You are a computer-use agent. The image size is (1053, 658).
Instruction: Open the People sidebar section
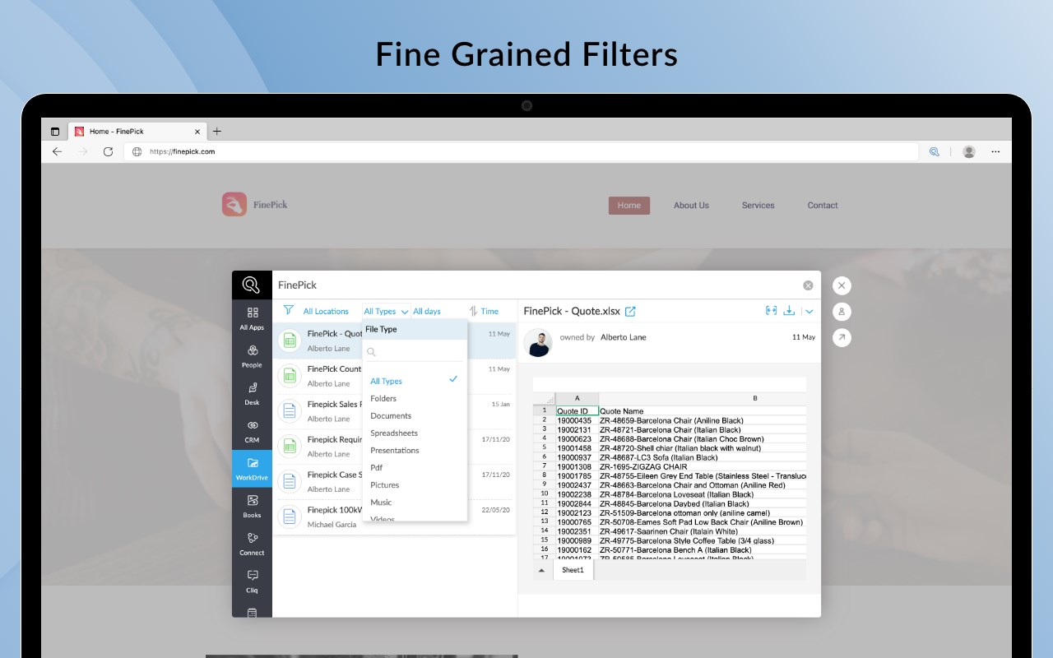[x=252, y=356]
